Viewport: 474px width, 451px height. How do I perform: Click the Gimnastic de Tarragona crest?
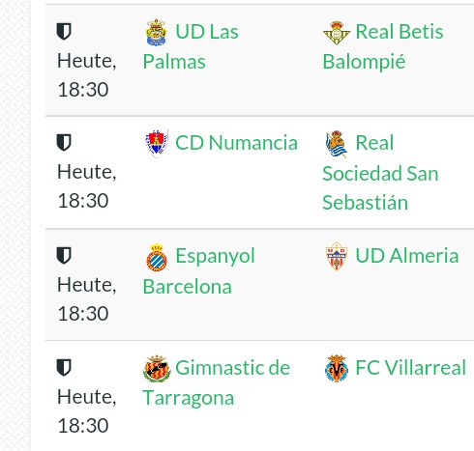tap(157, 369)
